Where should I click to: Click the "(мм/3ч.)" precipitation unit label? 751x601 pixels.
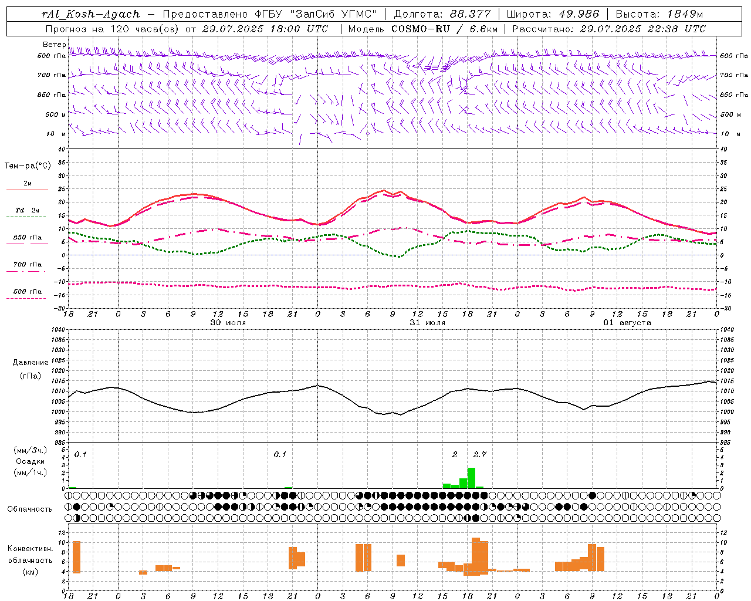pyautogui.click(x=31, y=450)
